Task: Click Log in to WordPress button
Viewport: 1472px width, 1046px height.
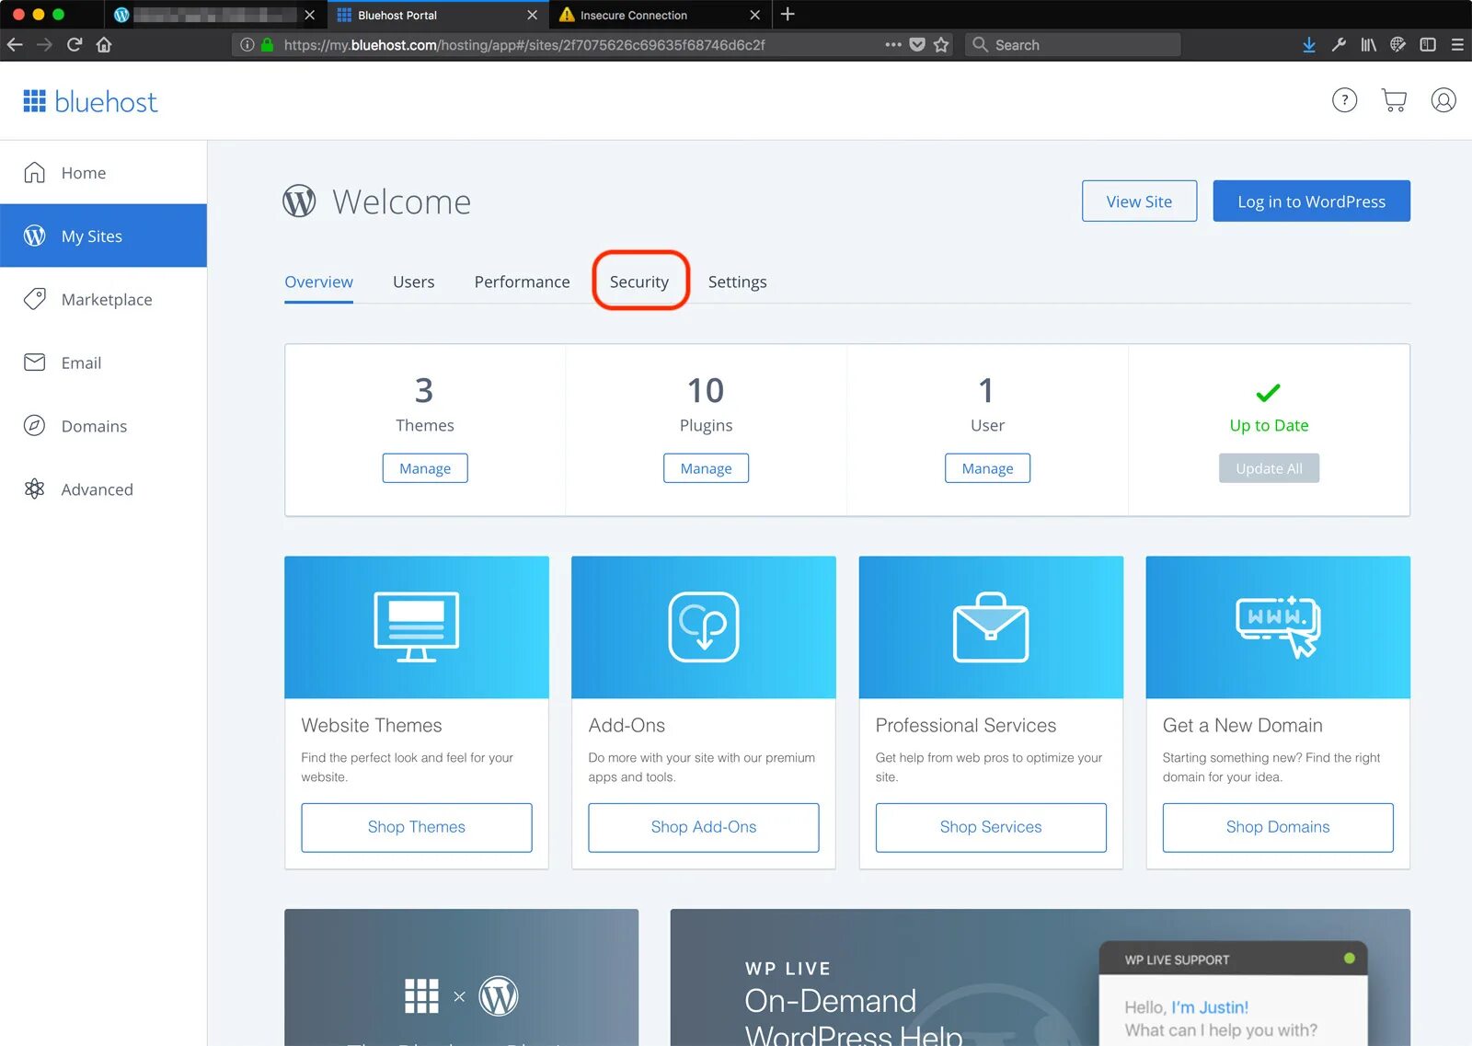Action: coord(1311,201)
